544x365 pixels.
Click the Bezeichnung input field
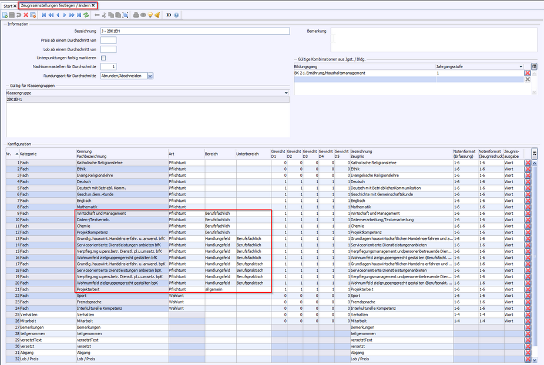pyautogui.click(x=195, y=31)
